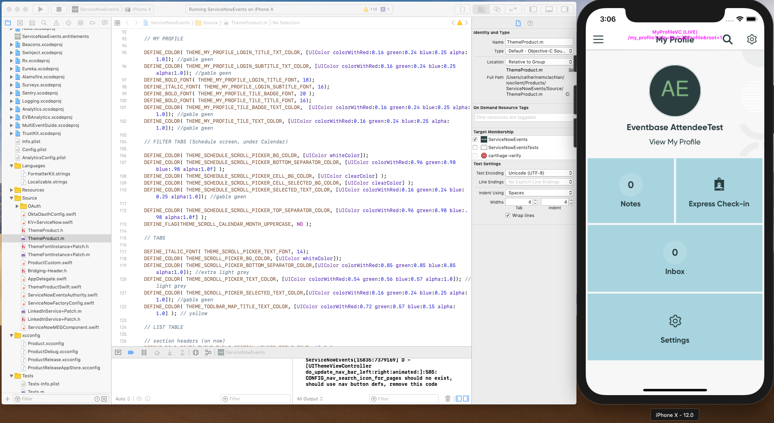
Task: Toggle breakpoints activation in debug bar
Action: [x=131, y=352]
